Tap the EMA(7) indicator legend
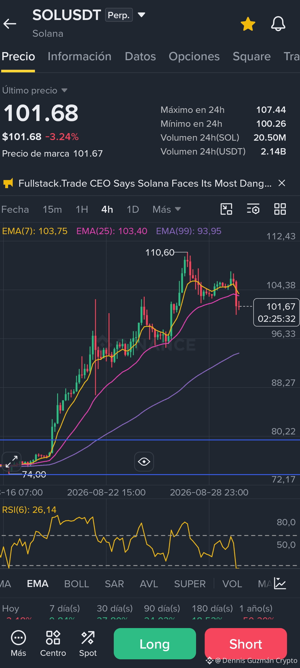 tap(35, 231)
